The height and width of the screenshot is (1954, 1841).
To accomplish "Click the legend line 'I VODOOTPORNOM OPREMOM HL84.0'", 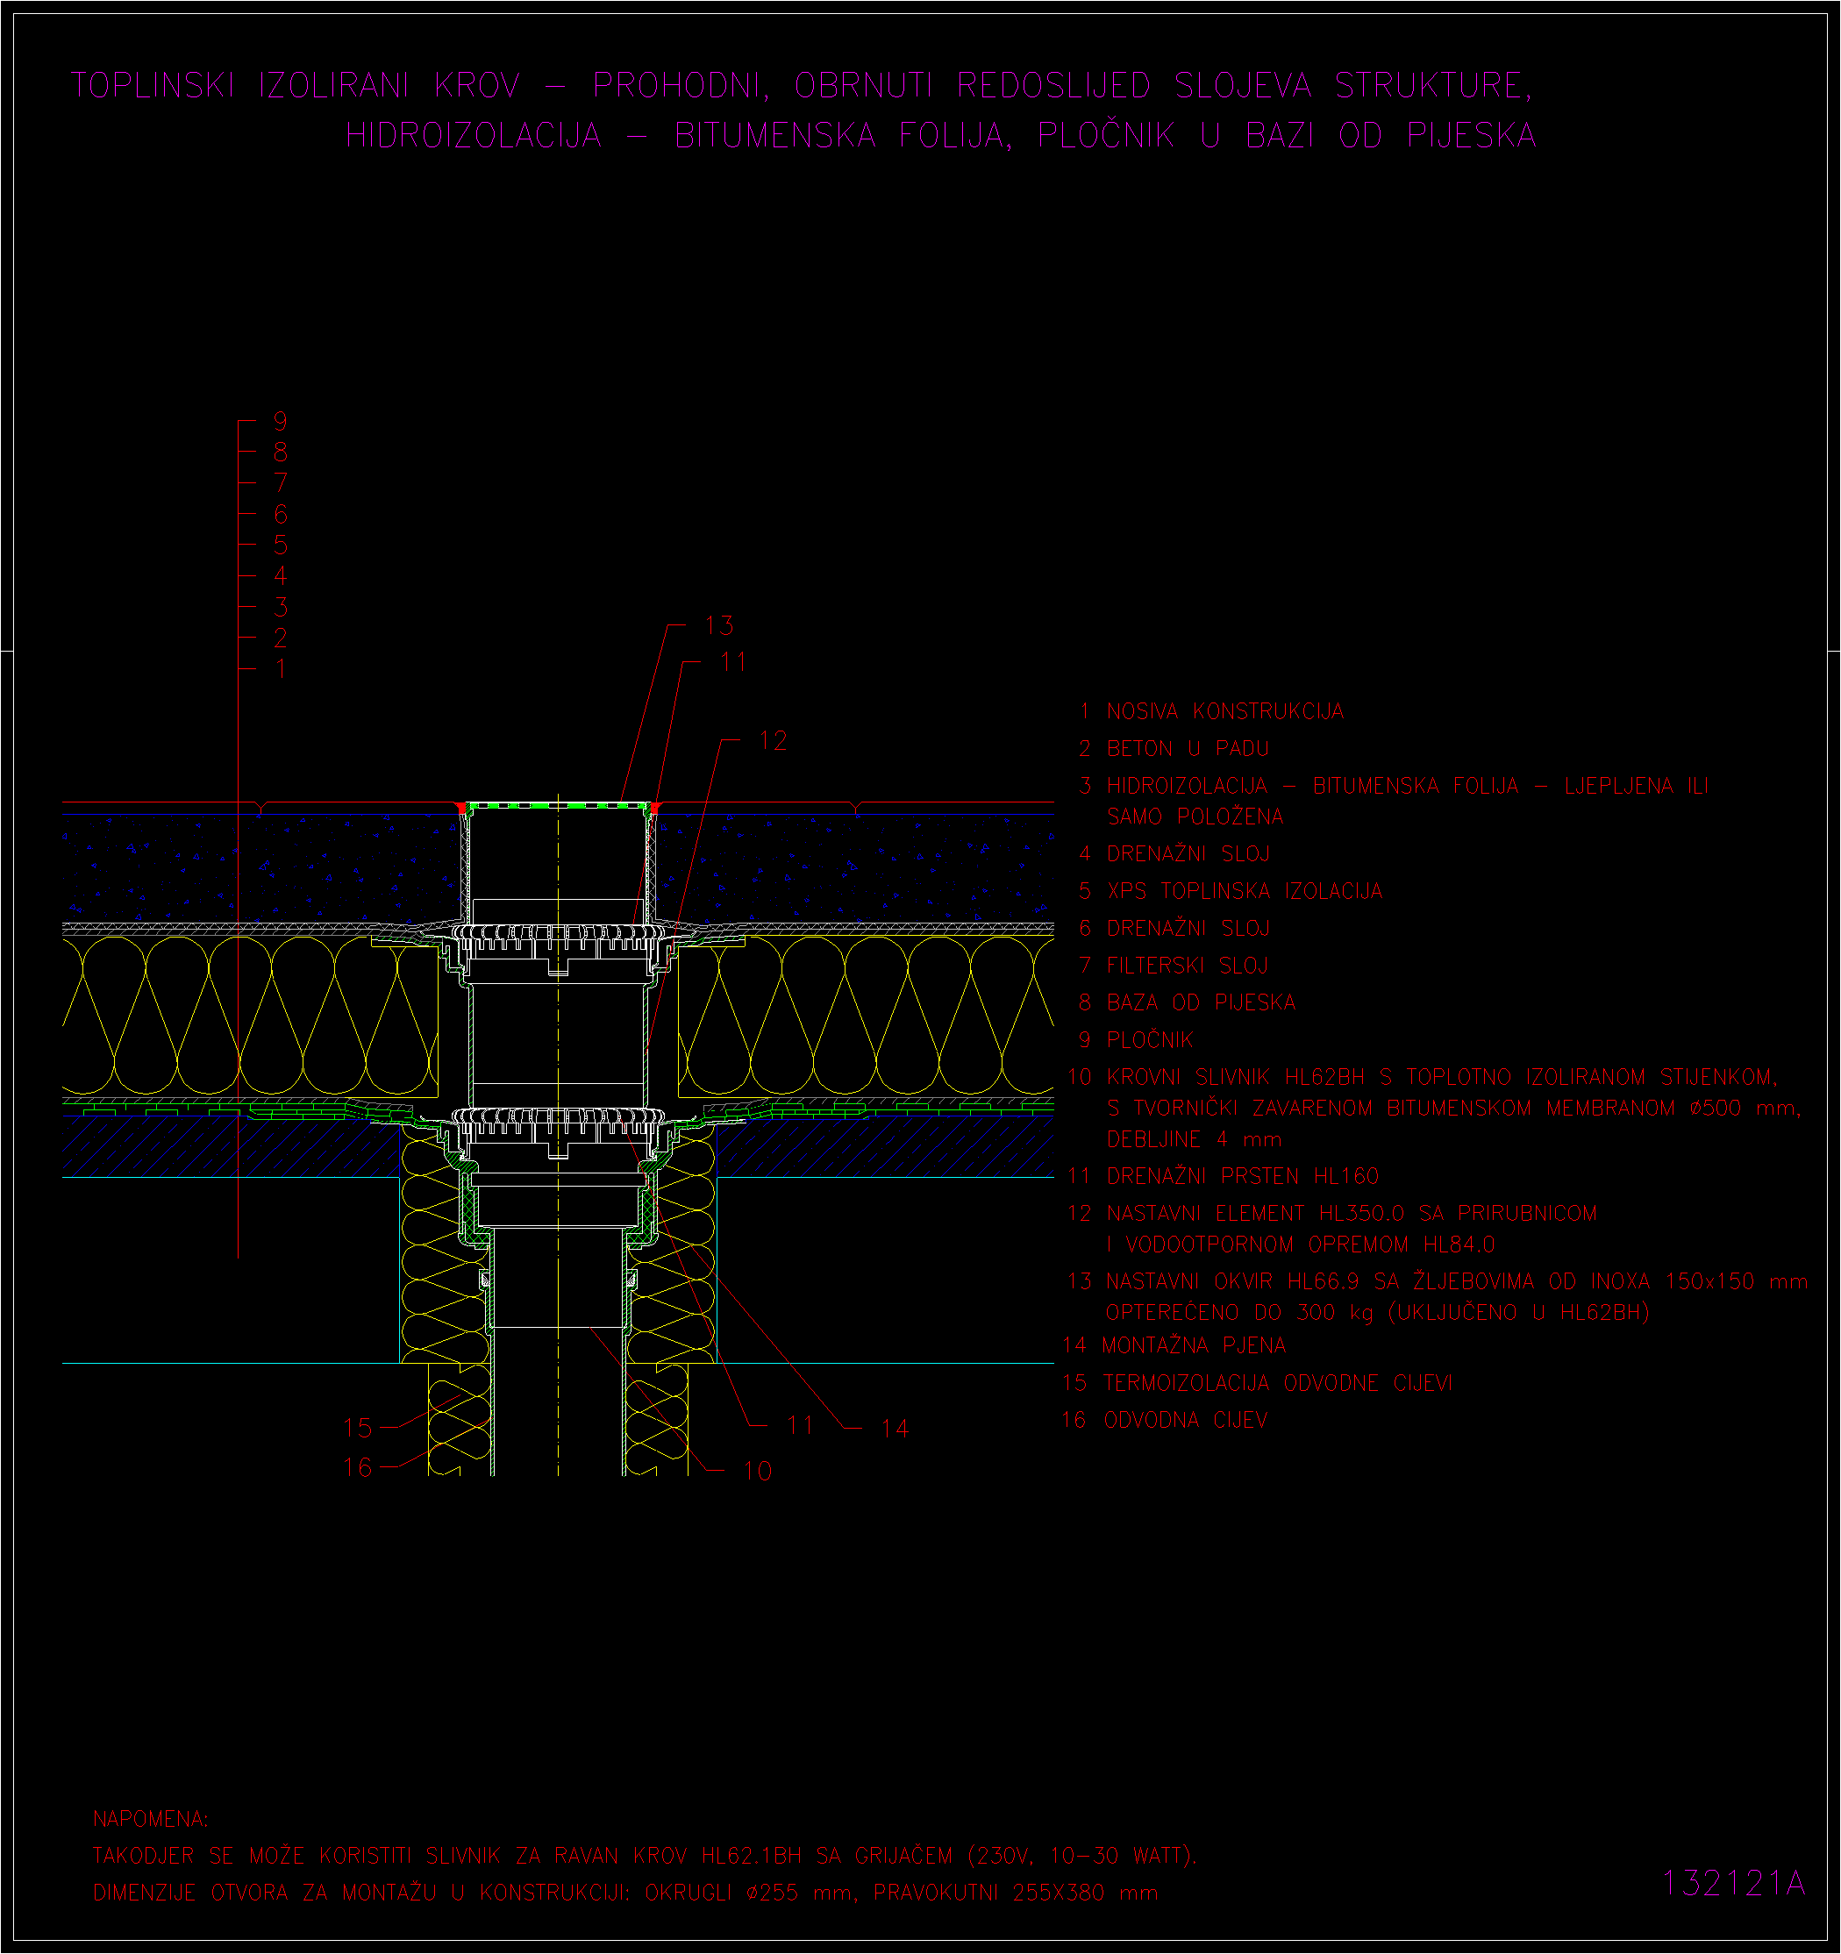I will click(x=1301, y=1245).
